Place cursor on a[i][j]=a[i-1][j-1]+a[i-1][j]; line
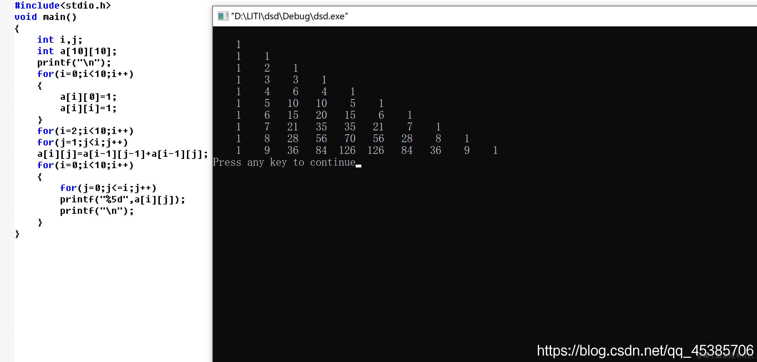 click(123, 154)
